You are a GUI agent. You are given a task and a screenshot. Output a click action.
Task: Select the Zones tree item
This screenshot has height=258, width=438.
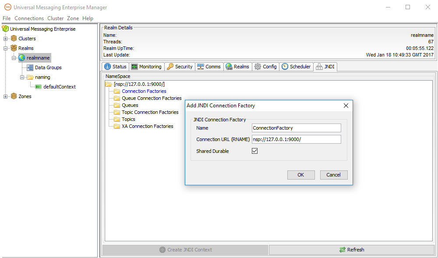[x=25, y=96]
